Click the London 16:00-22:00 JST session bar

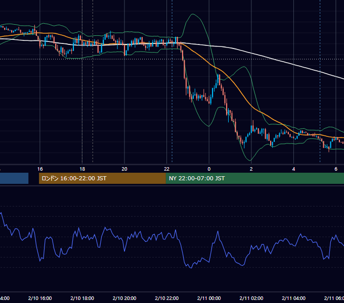[x=102, y=178]
